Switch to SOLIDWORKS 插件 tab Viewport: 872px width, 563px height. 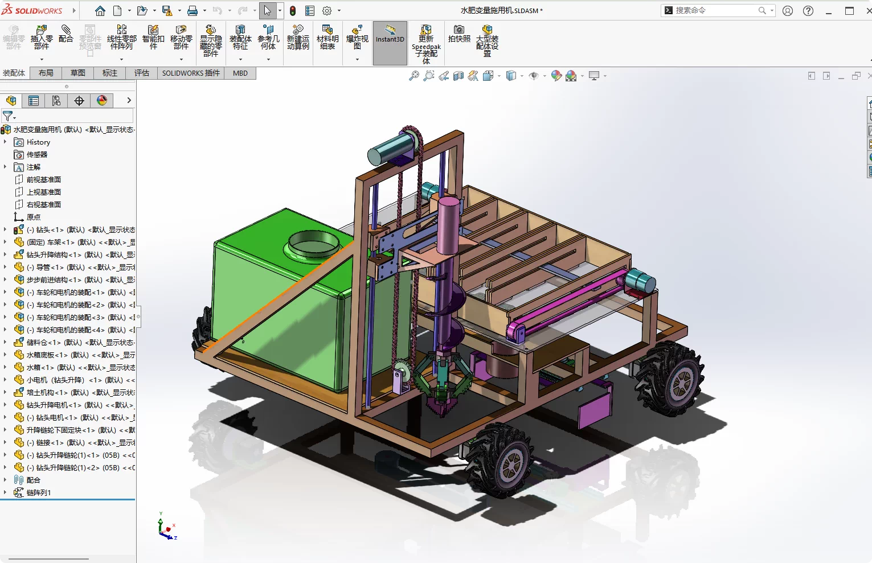(191, 73)
